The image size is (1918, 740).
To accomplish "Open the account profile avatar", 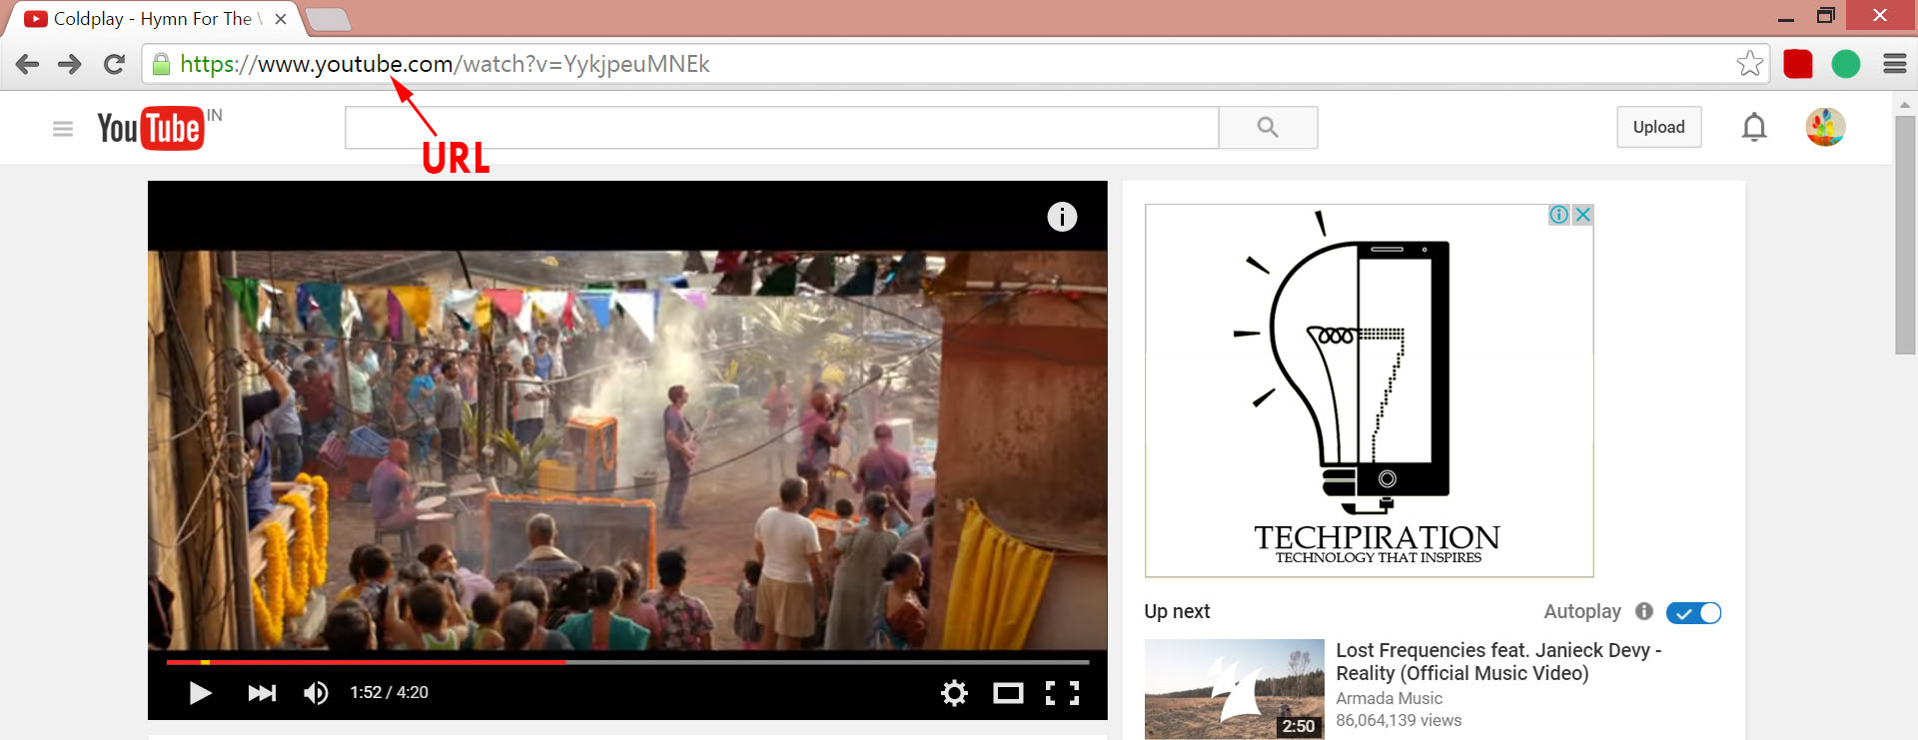I will pyautogui.click(x=1825, y=127).
